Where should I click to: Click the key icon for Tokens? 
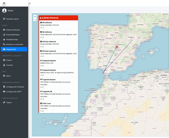coord(4,102)
